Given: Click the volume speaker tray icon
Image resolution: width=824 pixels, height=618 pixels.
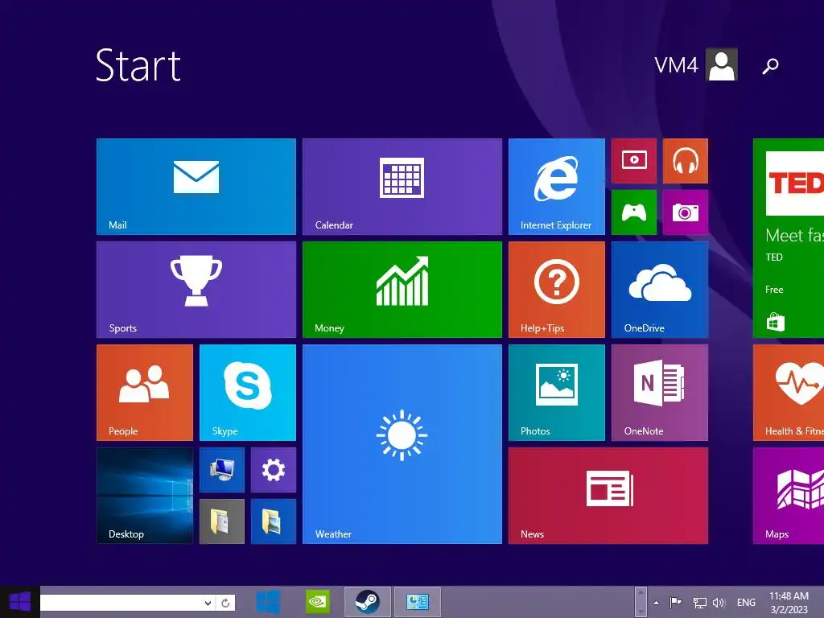Looking at the screenshot, I should [719, 604].
